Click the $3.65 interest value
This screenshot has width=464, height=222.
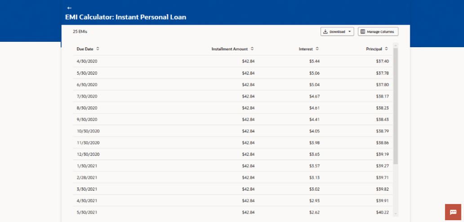pyautogui.click(x=315, y=154)
